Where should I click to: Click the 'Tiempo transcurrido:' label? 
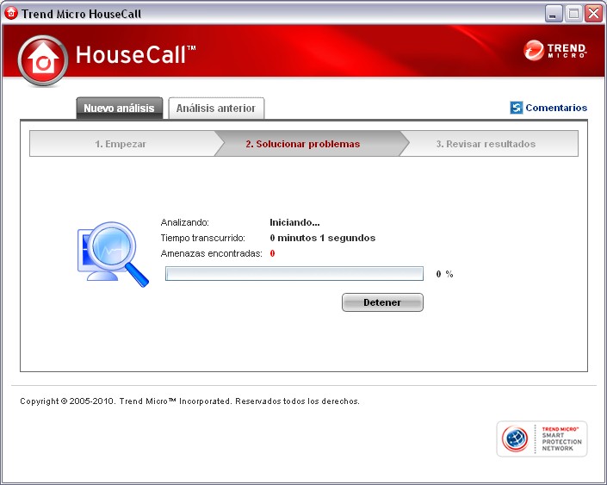(203, 238)
